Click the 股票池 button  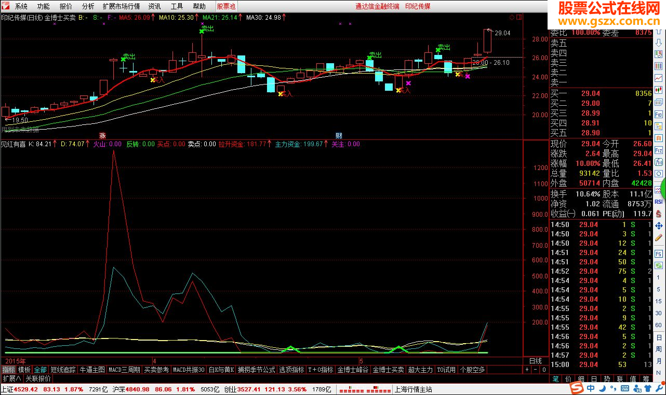point(226,6)
